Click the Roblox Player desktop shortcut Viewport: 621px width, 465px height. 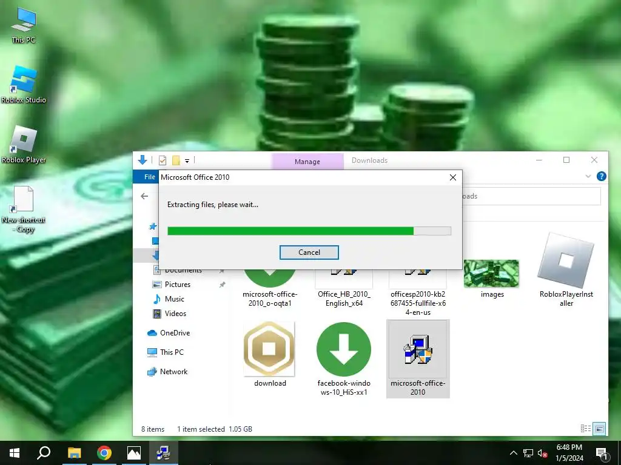24,145
